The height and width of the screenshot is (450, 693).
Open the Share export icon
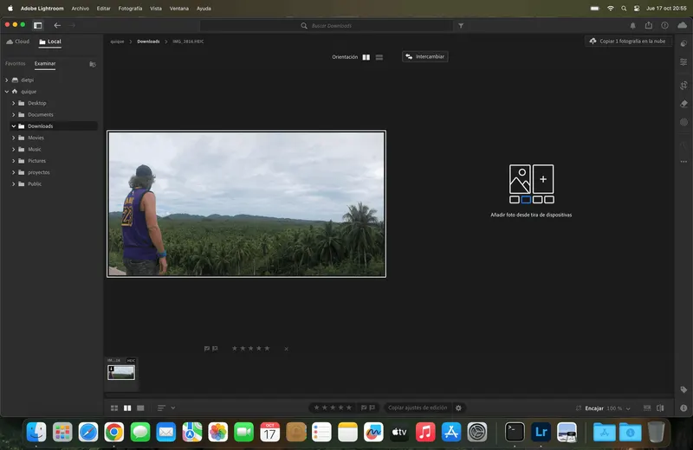click(648, 26)
